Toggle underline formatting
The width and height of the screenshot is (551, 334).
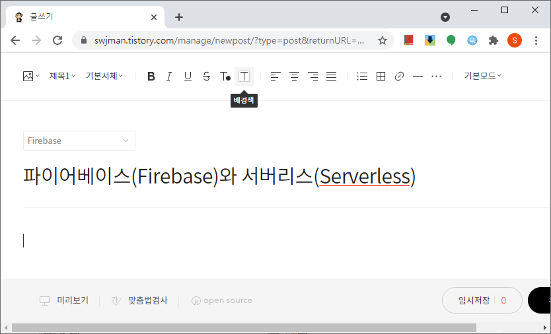click(x=188, y=76)
